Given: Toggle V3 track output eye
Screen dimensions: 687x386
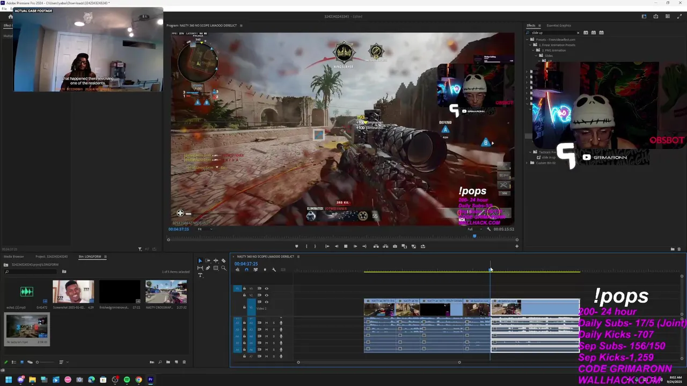Looking at the screenshot, I should 267,288.
